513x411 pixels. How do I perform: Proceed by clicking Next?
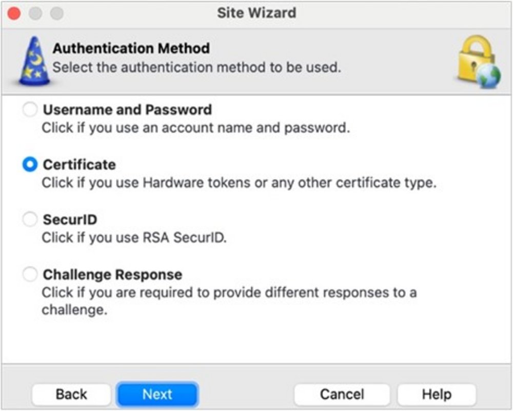tap(157, 394)
